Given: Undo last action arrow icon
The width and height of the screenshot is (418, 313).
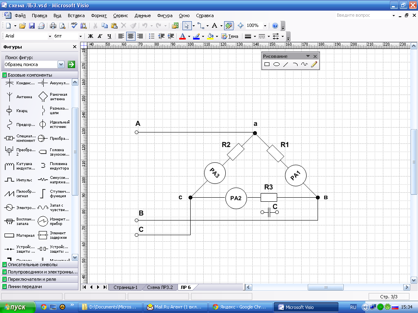Looking at the screenshot, I should tap(145, 26).
